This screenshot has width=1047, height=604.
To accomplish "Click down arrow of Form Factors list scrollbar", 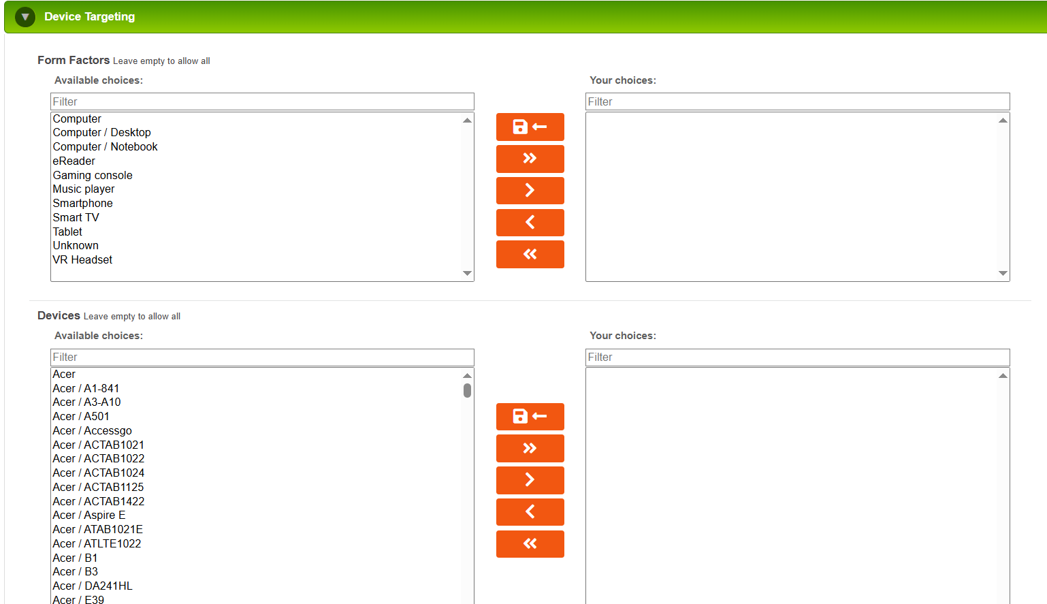I will coord(467,273).
